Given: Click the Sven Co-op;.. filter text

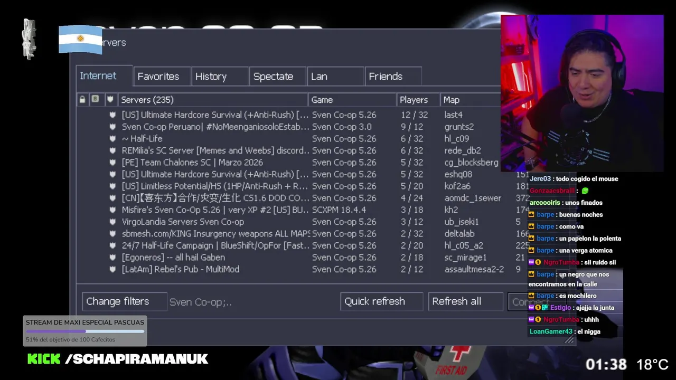Looking at the screenshot, I should point(200,302).
